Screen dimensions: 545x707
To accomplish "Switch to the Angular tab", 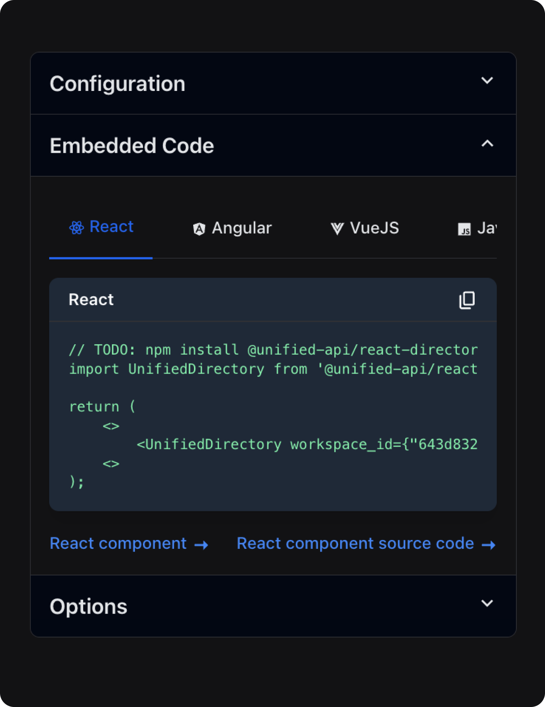I will 241,228.
